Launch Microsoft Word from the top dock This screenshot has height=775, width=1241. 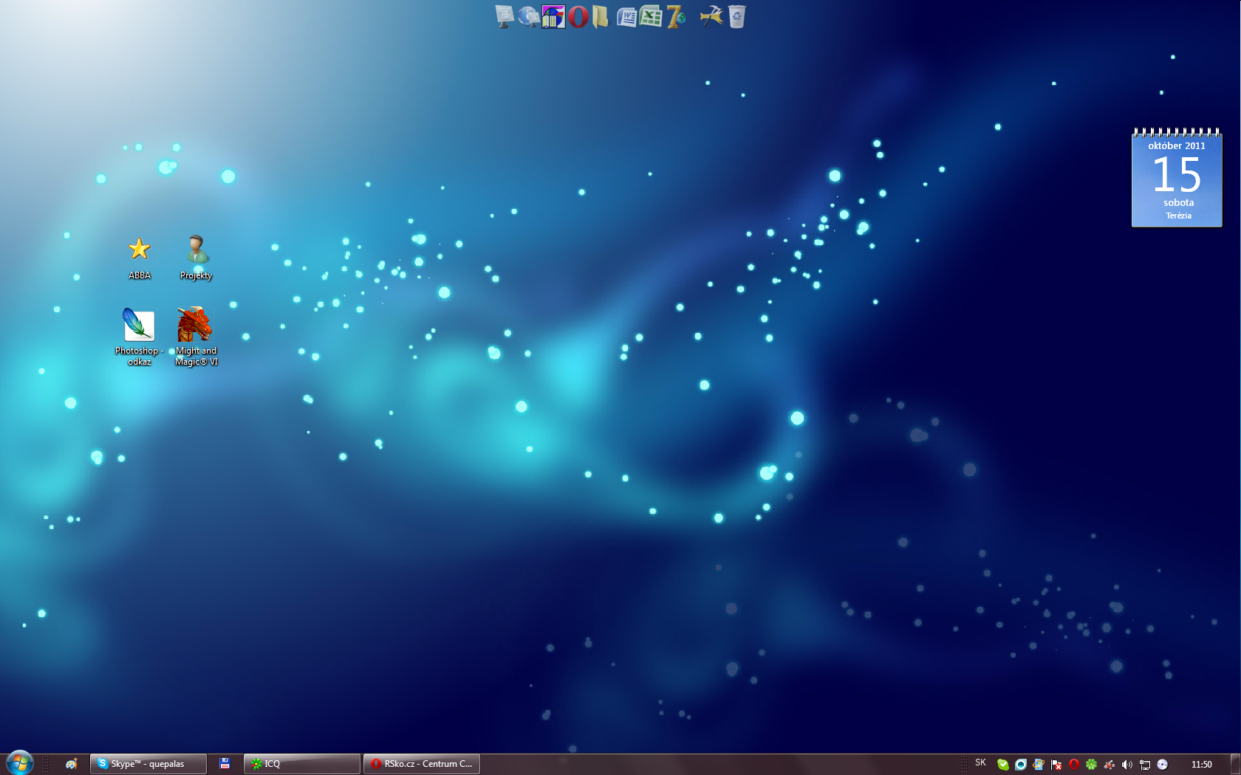pyautogui.click(x=626, y=16)
